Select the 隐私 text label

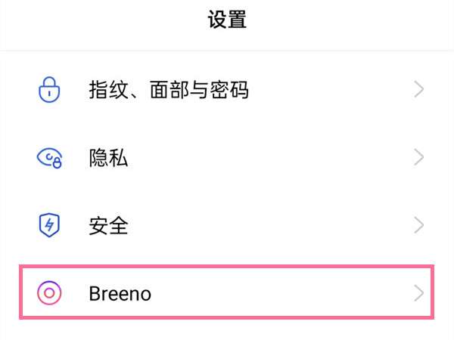coord(108,157)
